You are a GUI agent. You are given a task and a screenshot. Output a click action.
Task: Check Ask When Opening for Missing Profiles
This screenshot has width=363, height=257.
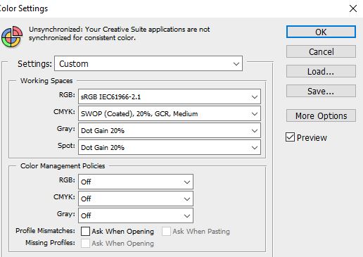pos(85,243)
